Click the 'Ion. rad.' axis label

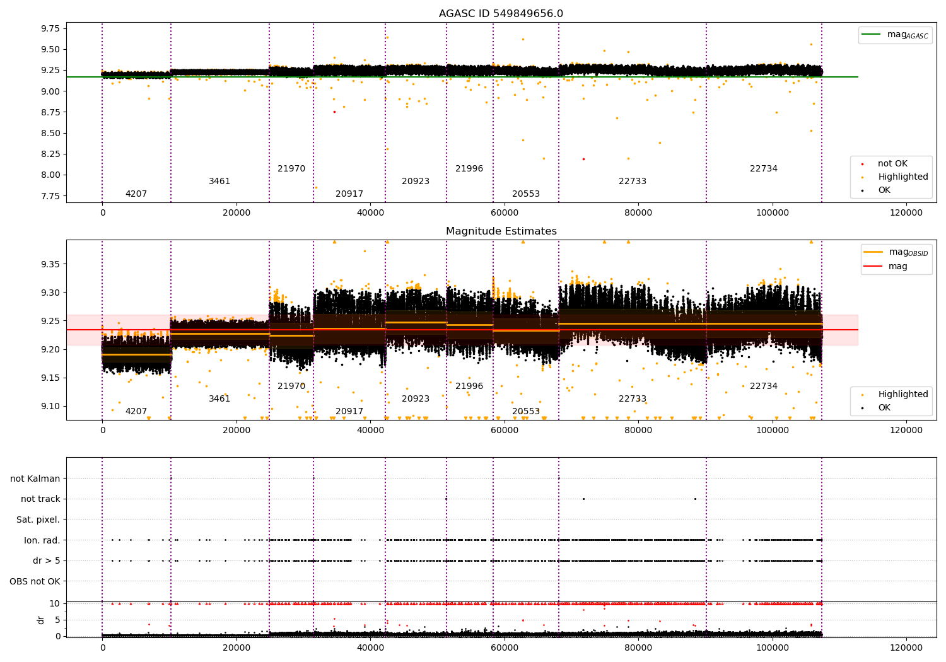coord(42,541)
